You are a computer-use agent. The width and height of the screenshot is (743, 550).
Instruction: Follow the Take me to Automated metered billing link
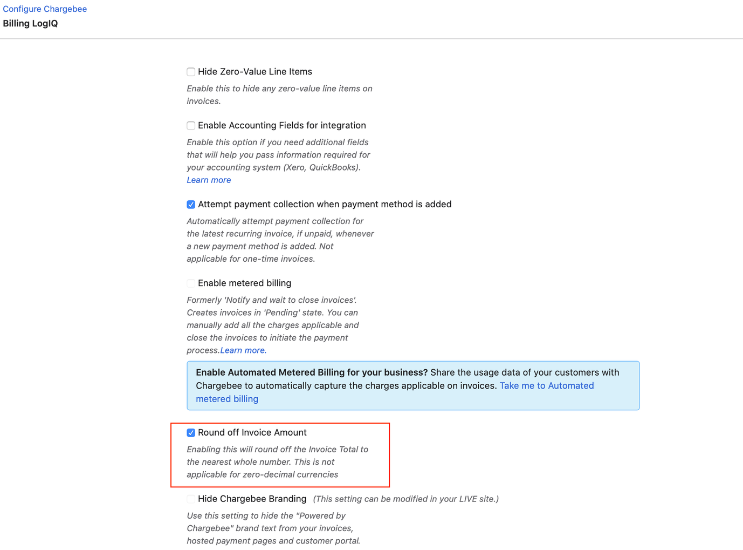(x=546, y=386)
